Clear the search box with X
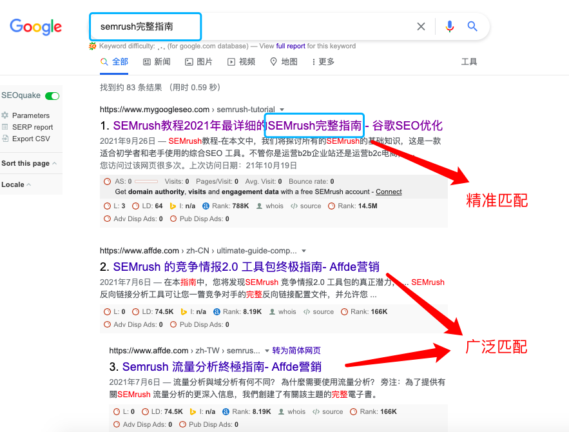The height and width of the screenshot is (432, 569). click(421, 26)
